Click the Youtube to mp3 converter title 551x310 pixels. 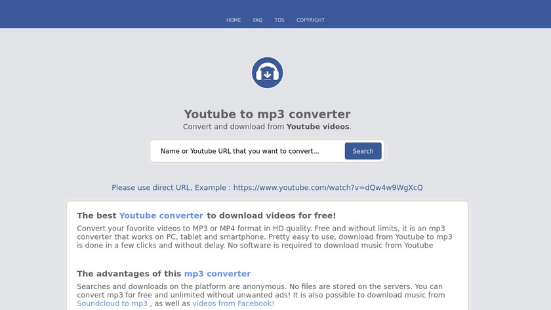point(267,114)
